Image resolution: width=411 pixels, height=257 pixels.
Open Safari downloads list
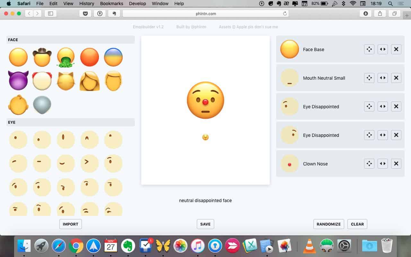(x=366, y=13)
